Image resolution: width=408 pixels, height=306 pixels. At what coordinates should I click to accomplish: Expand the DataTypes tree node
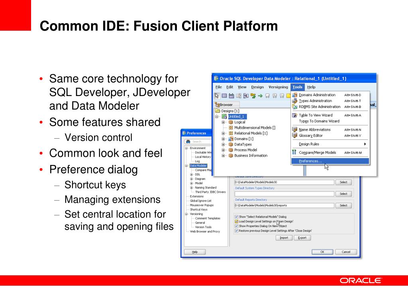coord(223,144)
